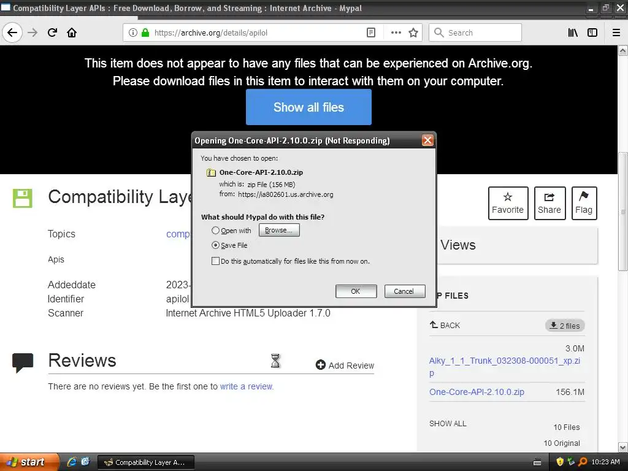This screenshot has height=471, width=628.
Task: Click the orange magnifier tray icon
Action: coord(583,462)
